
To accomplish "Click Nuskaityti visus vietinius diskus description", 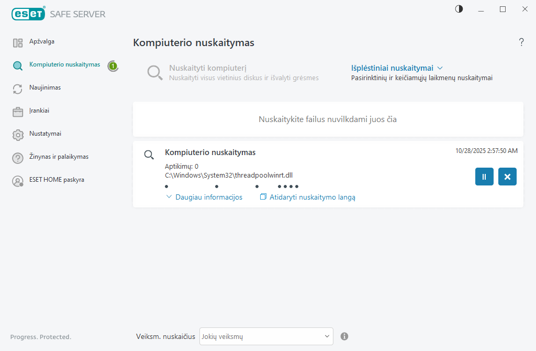I will [244, 78].
